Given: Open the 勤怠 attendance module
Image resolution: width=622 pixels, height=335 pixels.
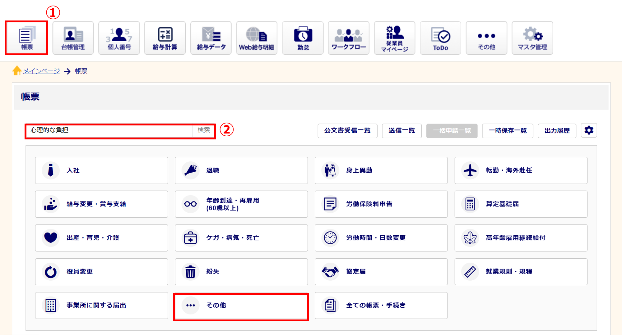Looking at the screenshot, I should pyautogui.click(x=303, y=38).
